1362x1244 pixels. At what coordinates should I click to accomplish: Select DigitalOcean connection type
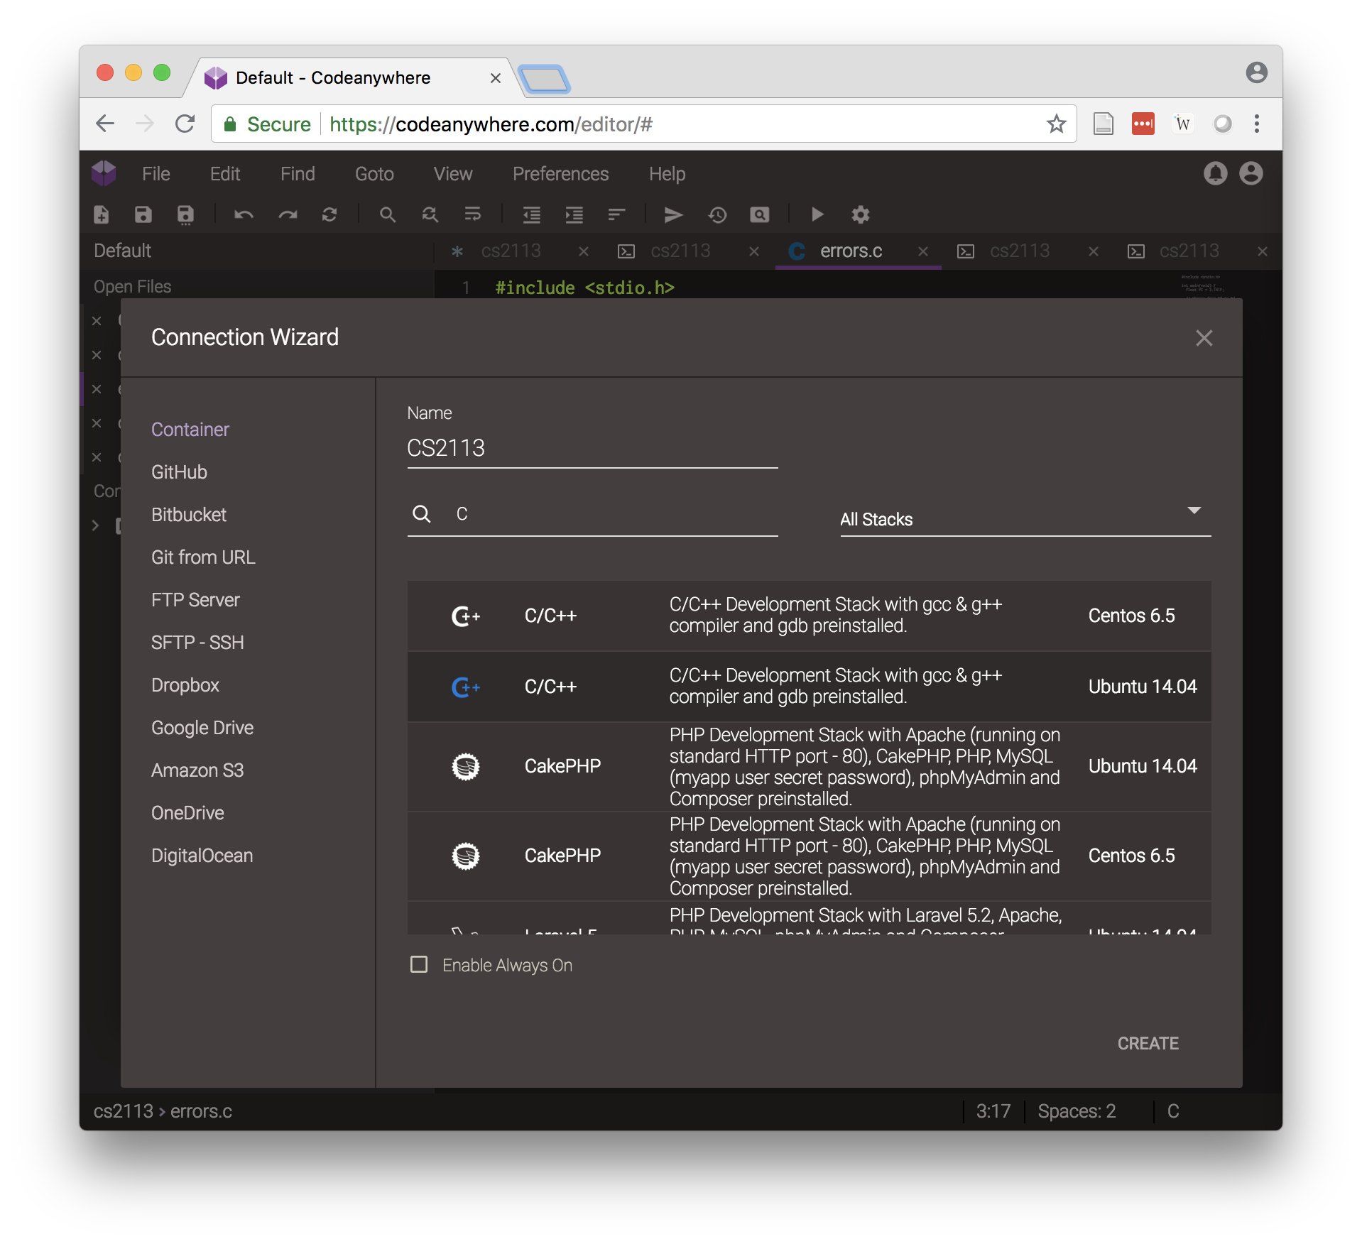tap(202, 856)
